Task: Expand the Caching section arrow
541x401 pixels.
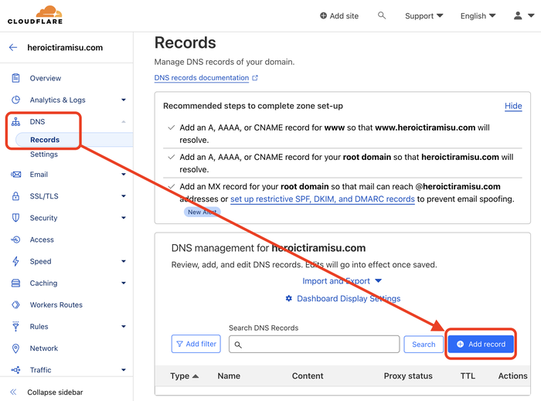Action: [124, 283]
